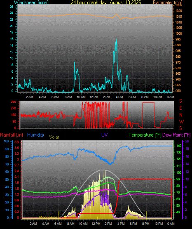Click the blue "Humidity" legend label

tap(35, 135)
